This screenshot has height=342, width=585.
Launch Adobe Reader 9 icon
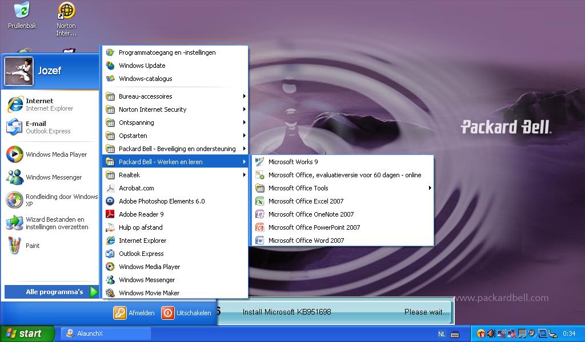click(x=110, y=214)
